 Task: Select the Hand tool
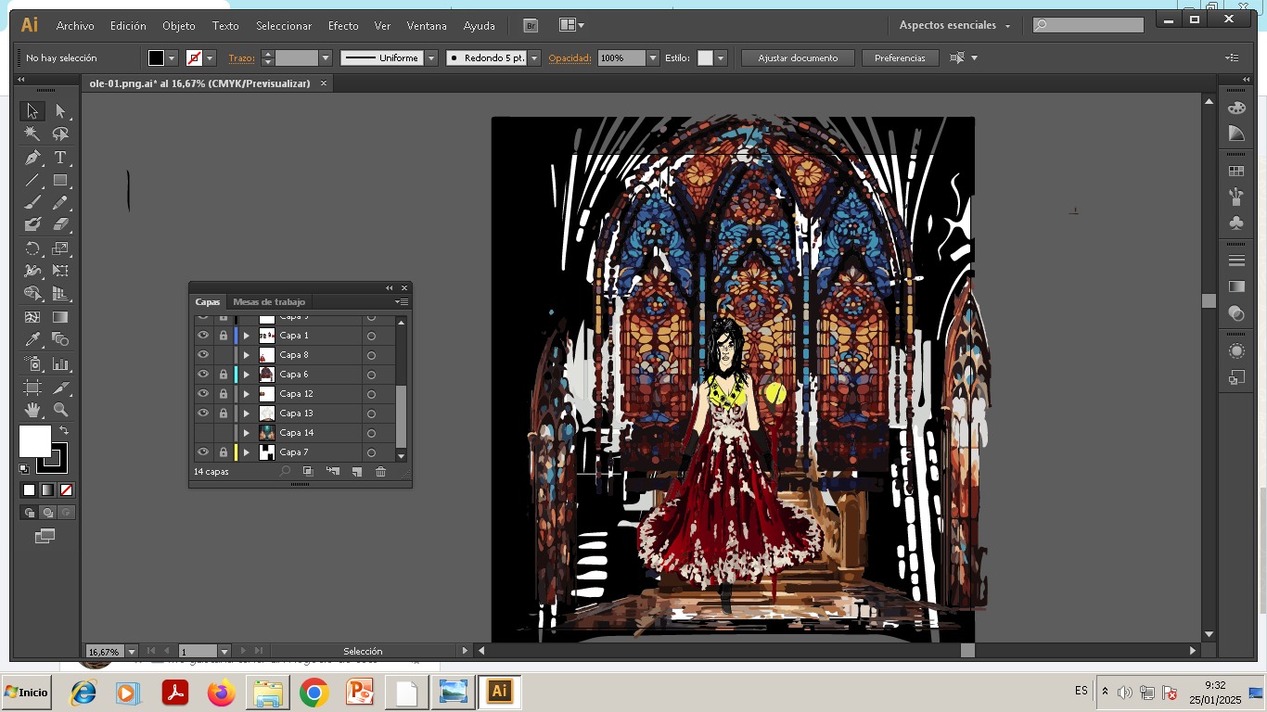32,409
